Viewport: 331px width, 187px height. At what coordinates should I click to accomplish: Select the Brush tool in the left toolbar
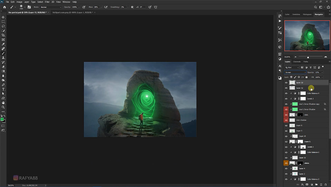pos(3,53)
